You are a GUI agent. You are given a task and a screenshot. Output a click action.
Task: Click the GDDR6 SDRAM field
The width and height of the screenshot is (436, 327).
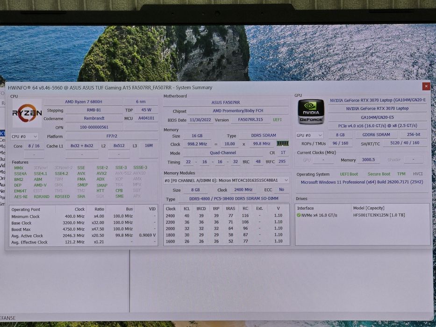click(x=376, y=135)
